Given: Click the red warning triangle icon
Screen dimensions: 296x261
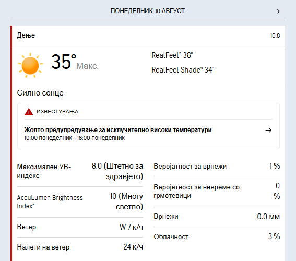Looking at the screenshot, I should [x=29, y=112].
